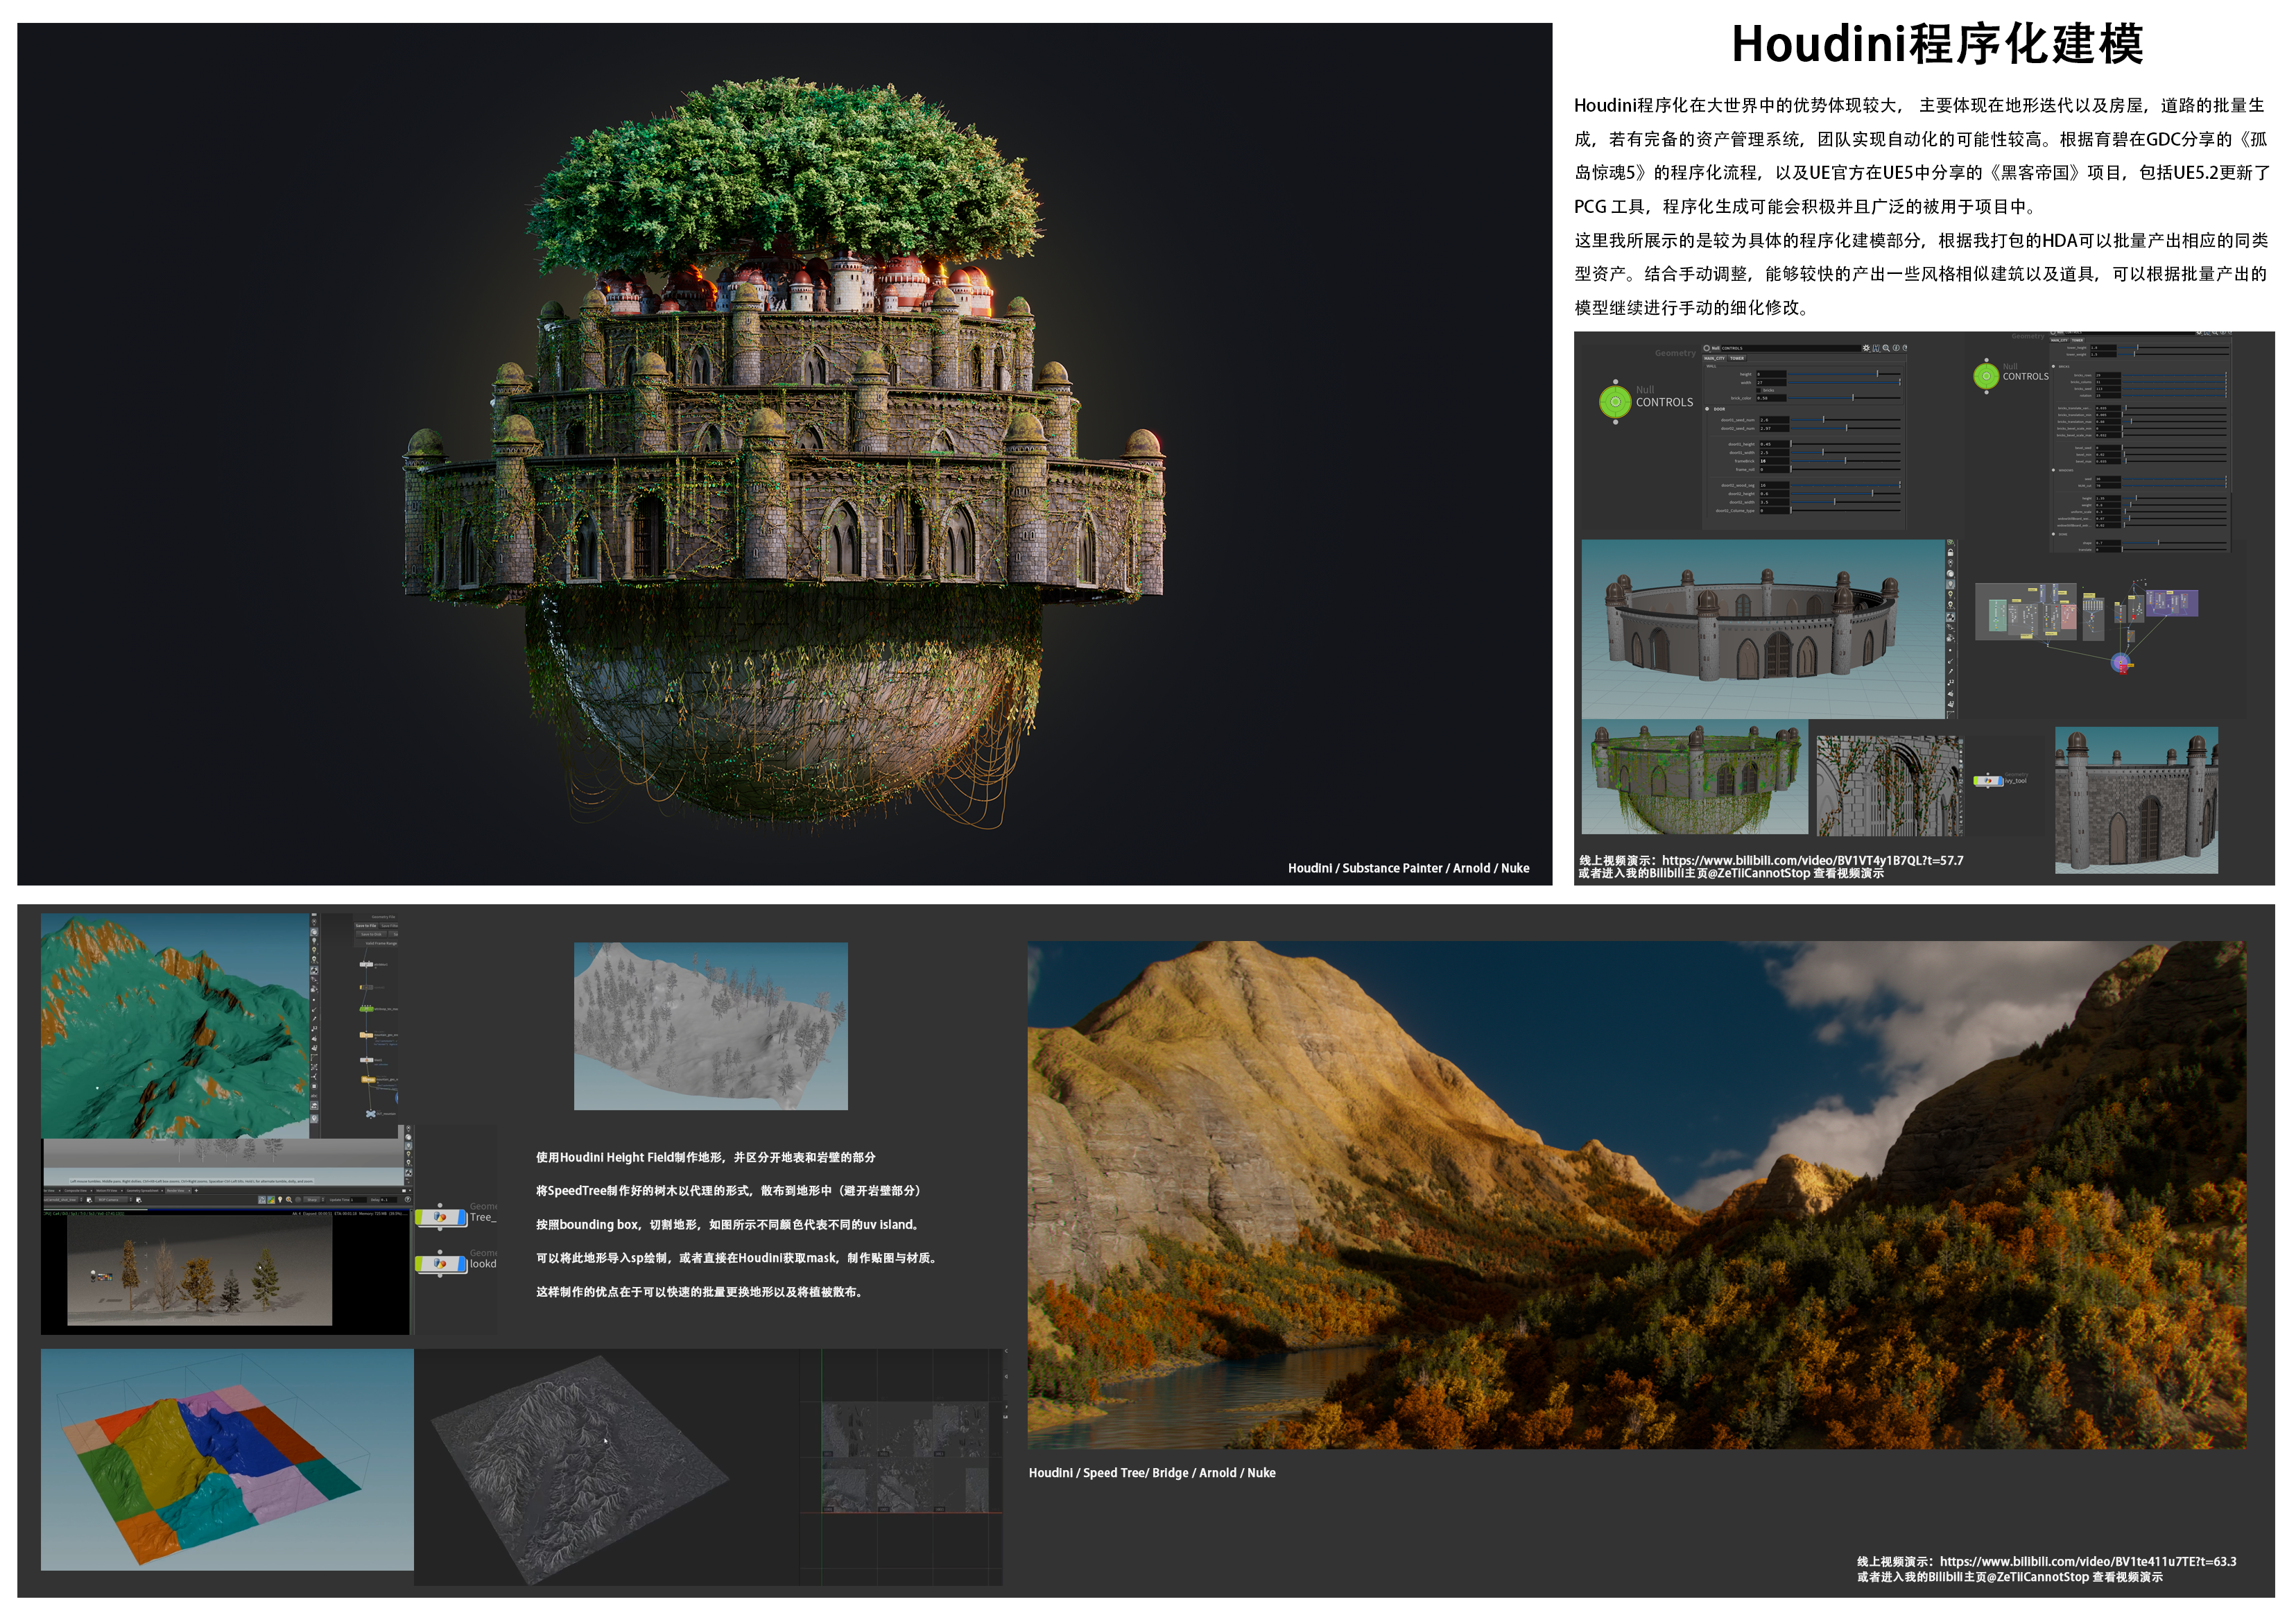This screenshot has height=1622, width=2296.
Task: Select the lookd geometry node
Action: pos(440,1264)
